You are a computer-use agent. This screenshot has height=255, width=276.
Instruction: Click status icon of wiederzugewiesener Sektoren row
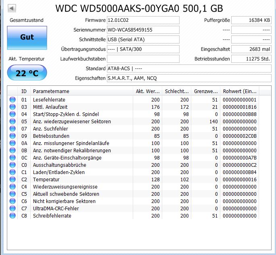tap(13, 121)
